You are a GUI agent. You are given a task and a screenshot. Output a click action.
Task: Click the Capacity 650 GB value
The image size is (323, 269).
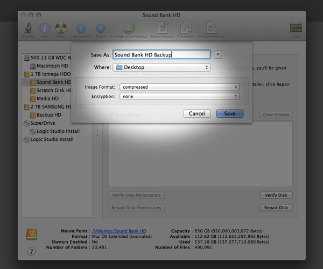(228, 231)
